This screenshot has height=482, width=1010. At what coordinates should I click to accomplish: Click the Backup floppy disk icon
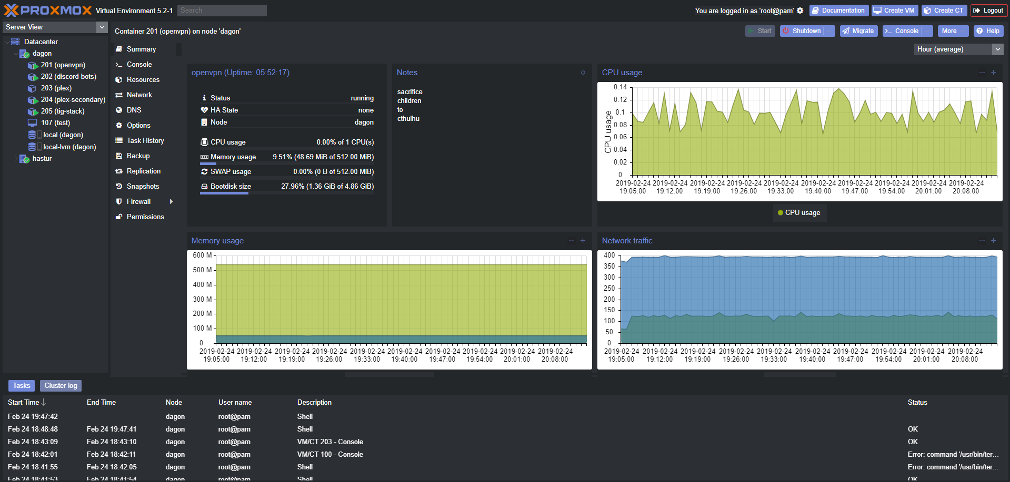[x=119, y=156]
